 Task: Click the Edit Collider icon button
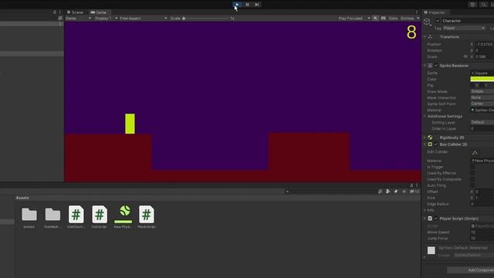475,153
